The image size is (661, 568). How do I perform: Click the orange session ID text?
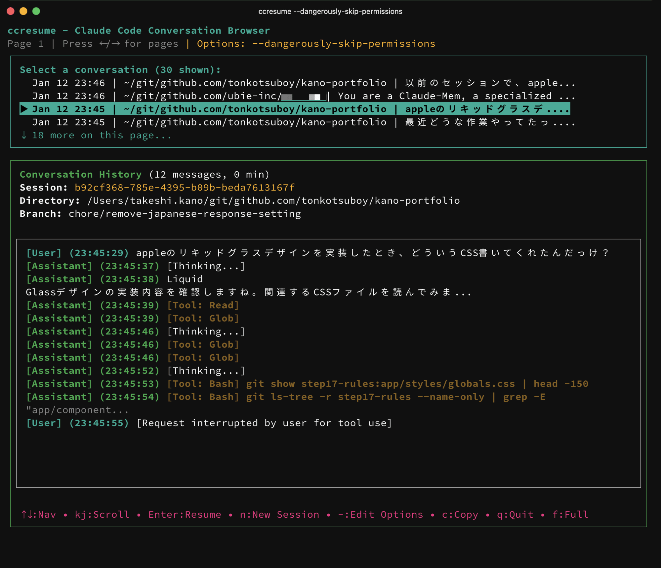184,188
